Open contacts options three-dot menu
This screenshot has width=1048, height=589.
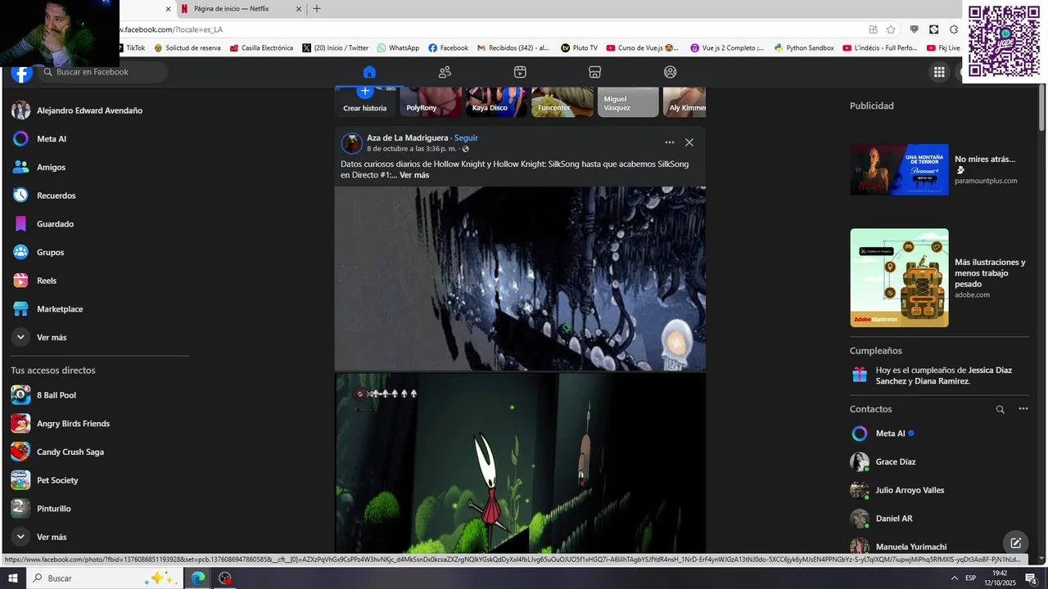point(1023,409)
